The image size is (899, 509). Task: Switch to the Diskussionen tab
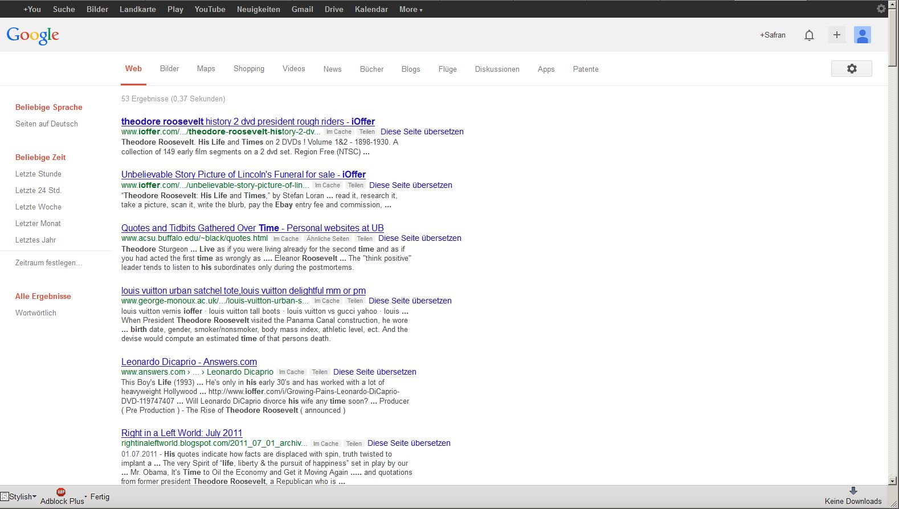(497, 69)
